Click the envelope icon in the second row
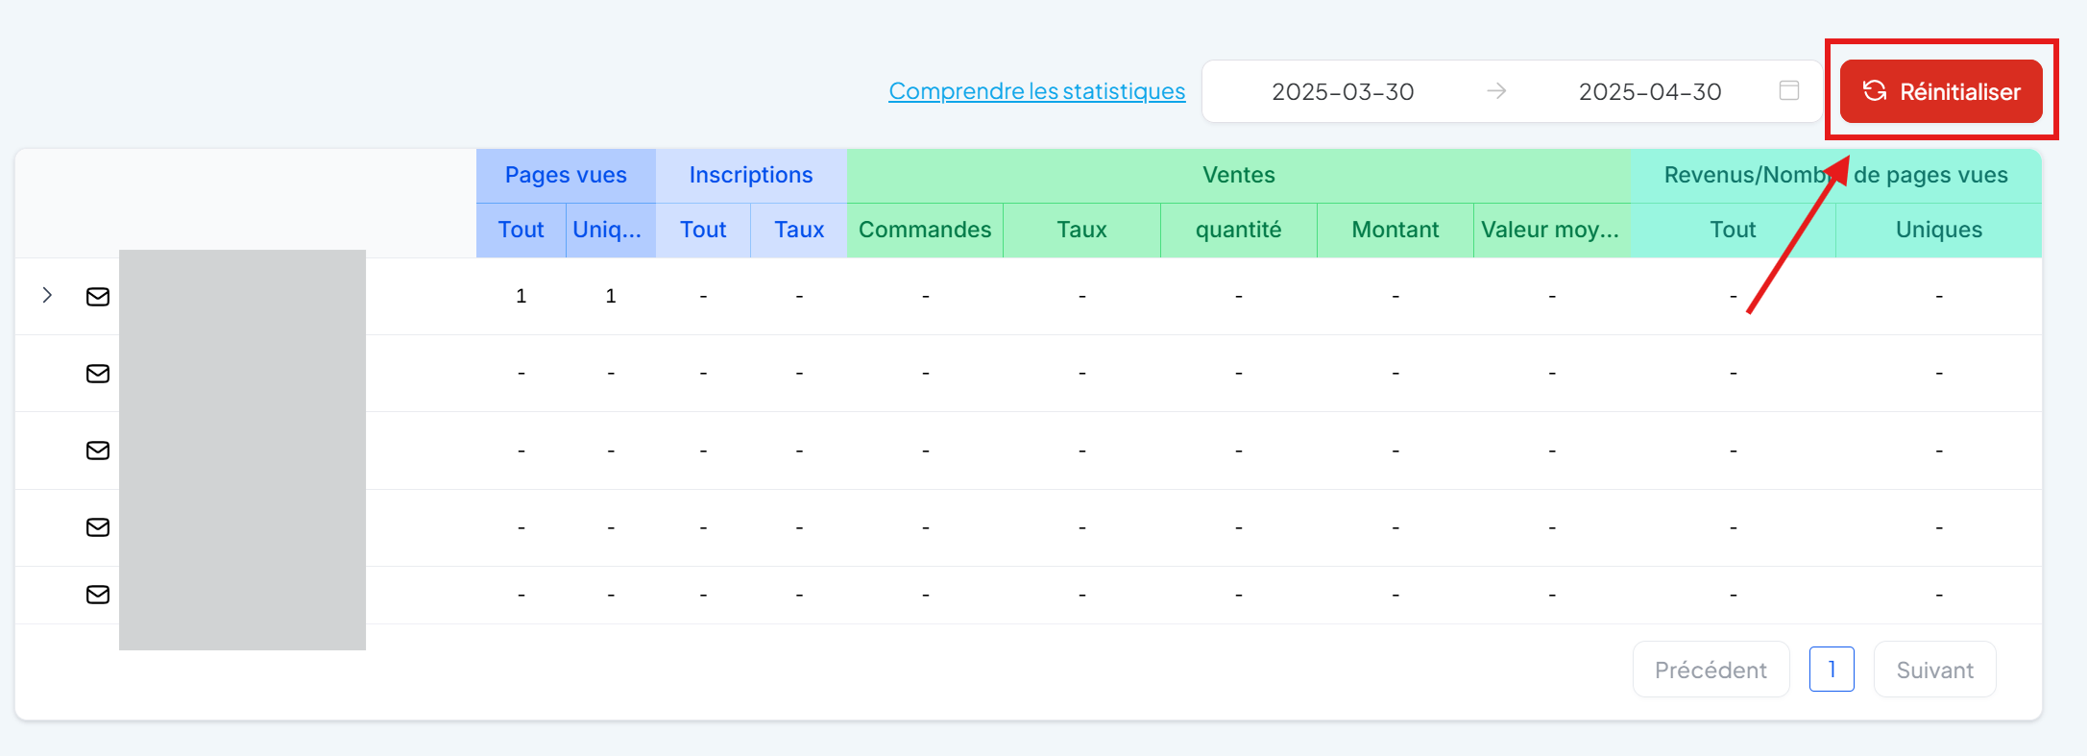2087x756 pixels. click(x=98, y=374)
